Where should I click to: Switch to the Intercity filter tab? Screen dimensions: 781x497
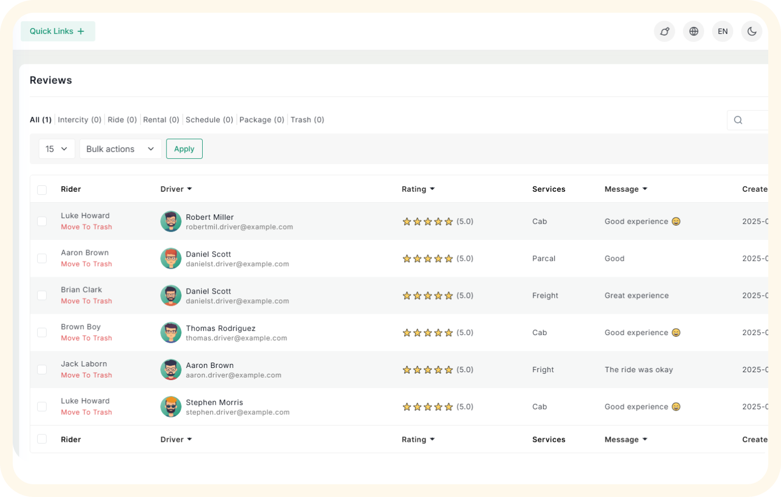point(79,120)
